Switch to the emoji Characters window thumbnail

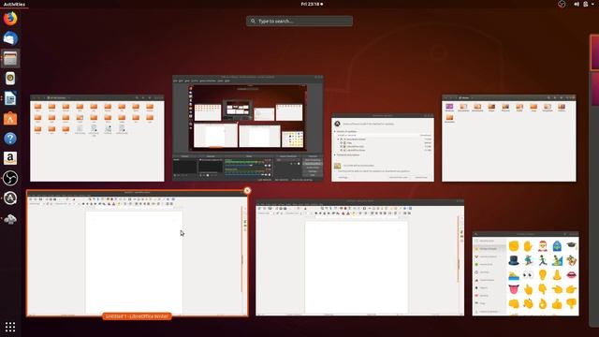(525, 273)
